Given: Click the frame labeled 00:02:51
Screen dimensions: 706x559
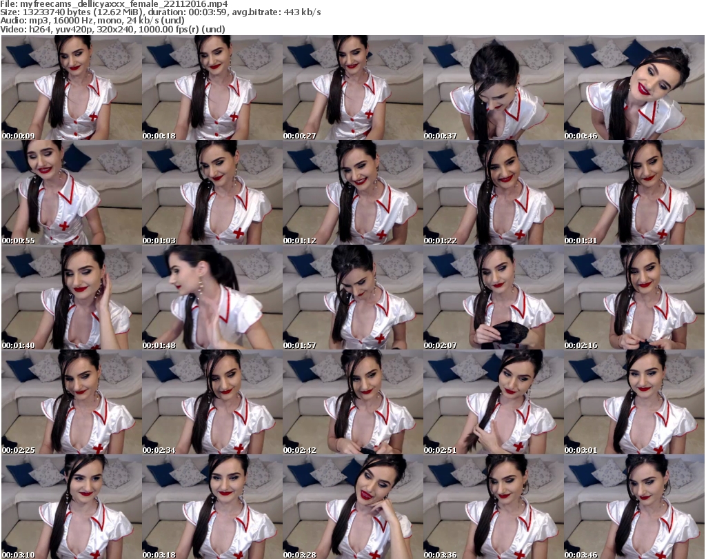Looking at the screenshot, I should [x=493, y=402].
